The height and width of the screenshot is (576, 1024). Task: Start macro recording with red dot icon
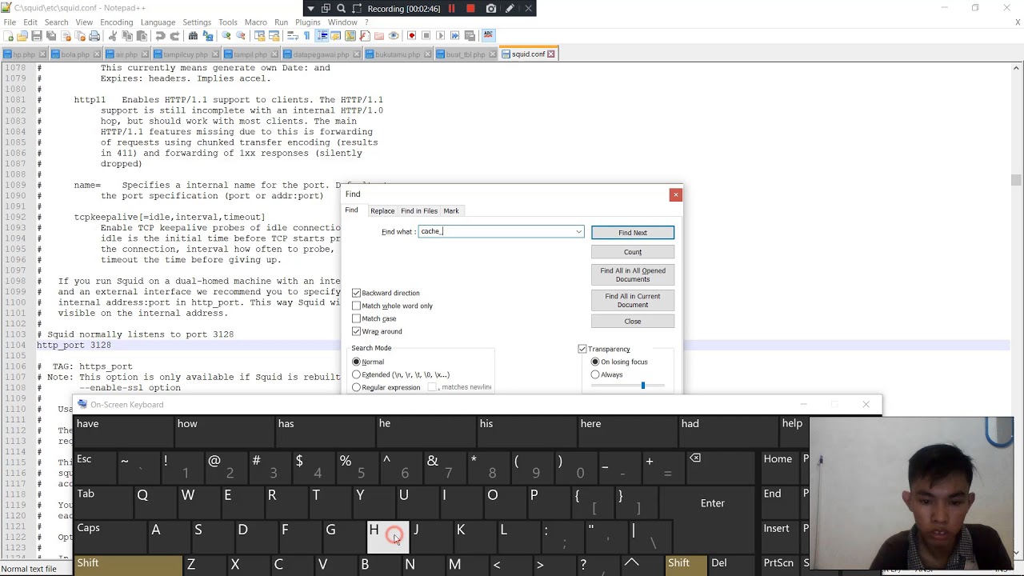pos(411,36)
